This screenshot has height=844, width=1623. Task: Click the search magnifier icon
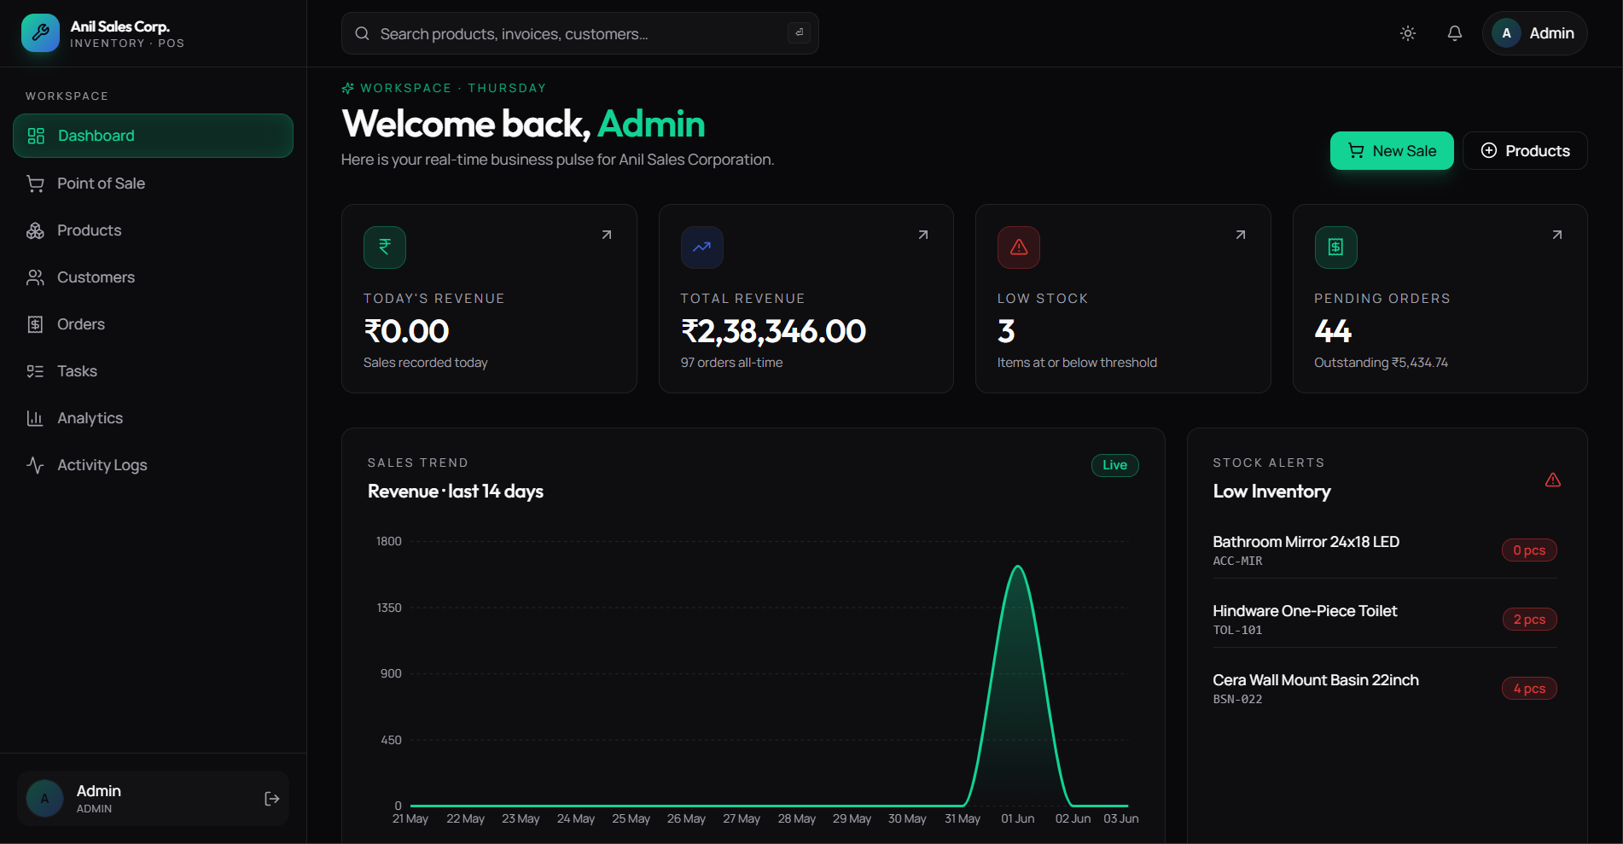362,33
